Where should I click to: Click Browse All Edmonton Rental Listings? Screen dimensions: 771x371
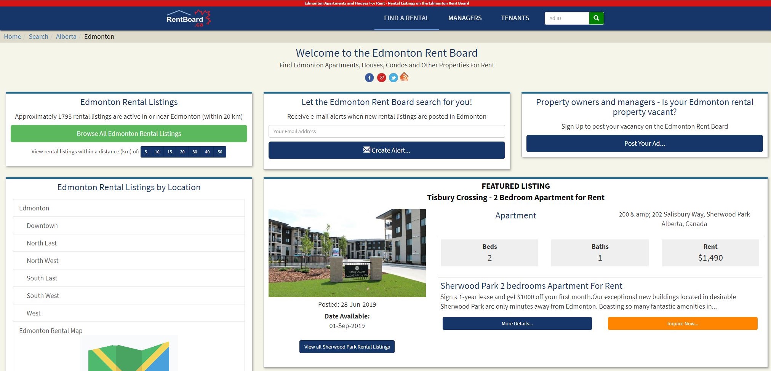129,134
